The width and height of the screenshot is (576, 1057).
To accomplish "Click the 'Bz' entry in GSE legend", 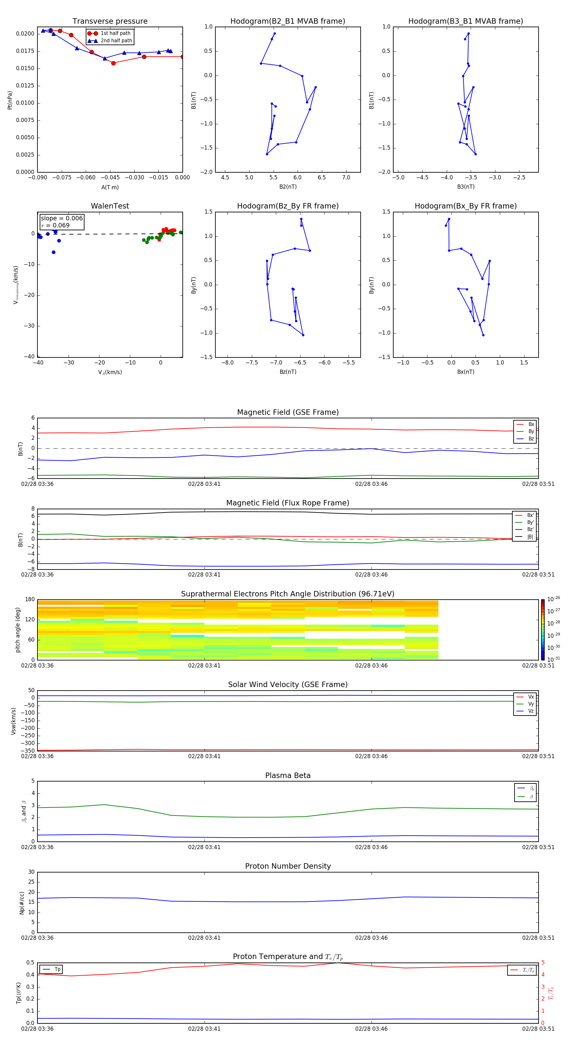I will click(525, 438).
